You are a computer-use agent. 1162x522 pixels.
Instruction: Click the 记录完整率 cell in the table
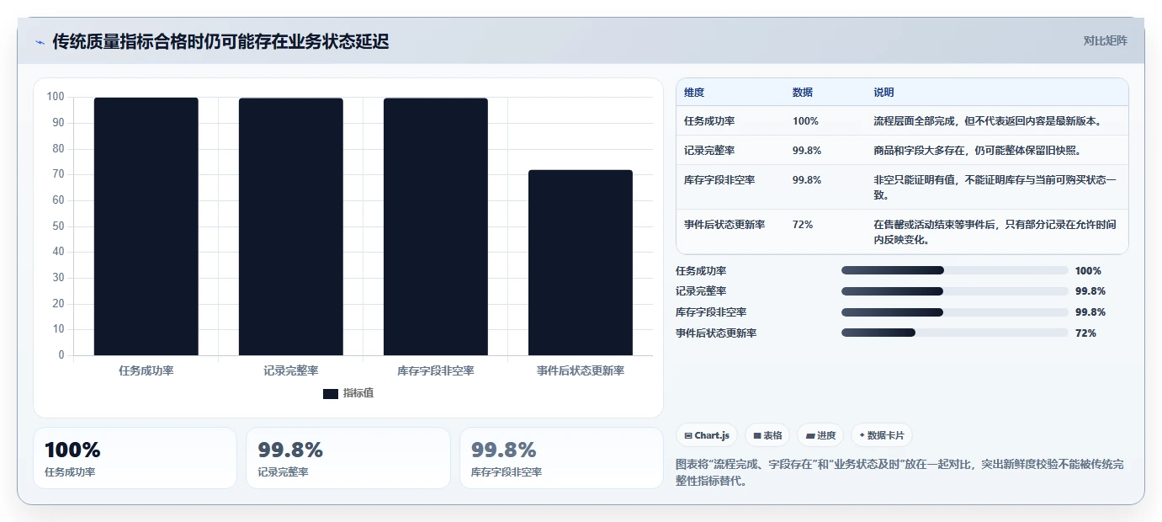[709, 151]
